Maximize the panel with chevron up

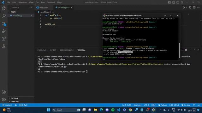tap(194, 50)
